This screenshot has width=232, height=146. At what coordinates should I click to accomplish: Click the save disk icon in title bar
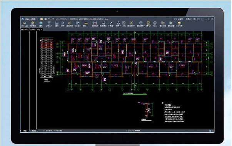point(45,19)
